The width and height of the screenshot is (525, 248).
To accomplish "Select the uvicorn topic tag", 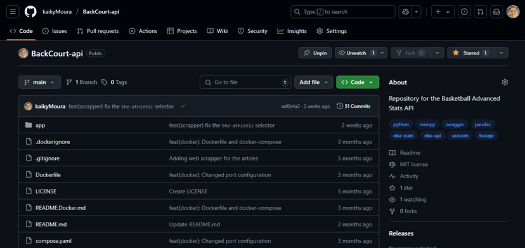I will pyautogui.click(x=460, y=135).
